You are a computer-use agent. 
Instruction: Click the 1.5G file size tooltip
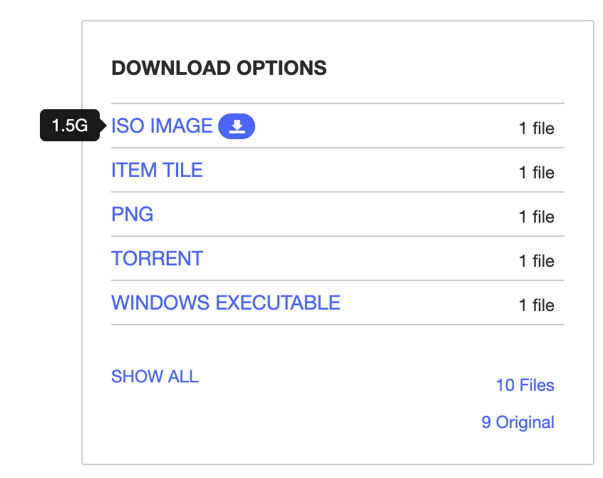[69, 126]
